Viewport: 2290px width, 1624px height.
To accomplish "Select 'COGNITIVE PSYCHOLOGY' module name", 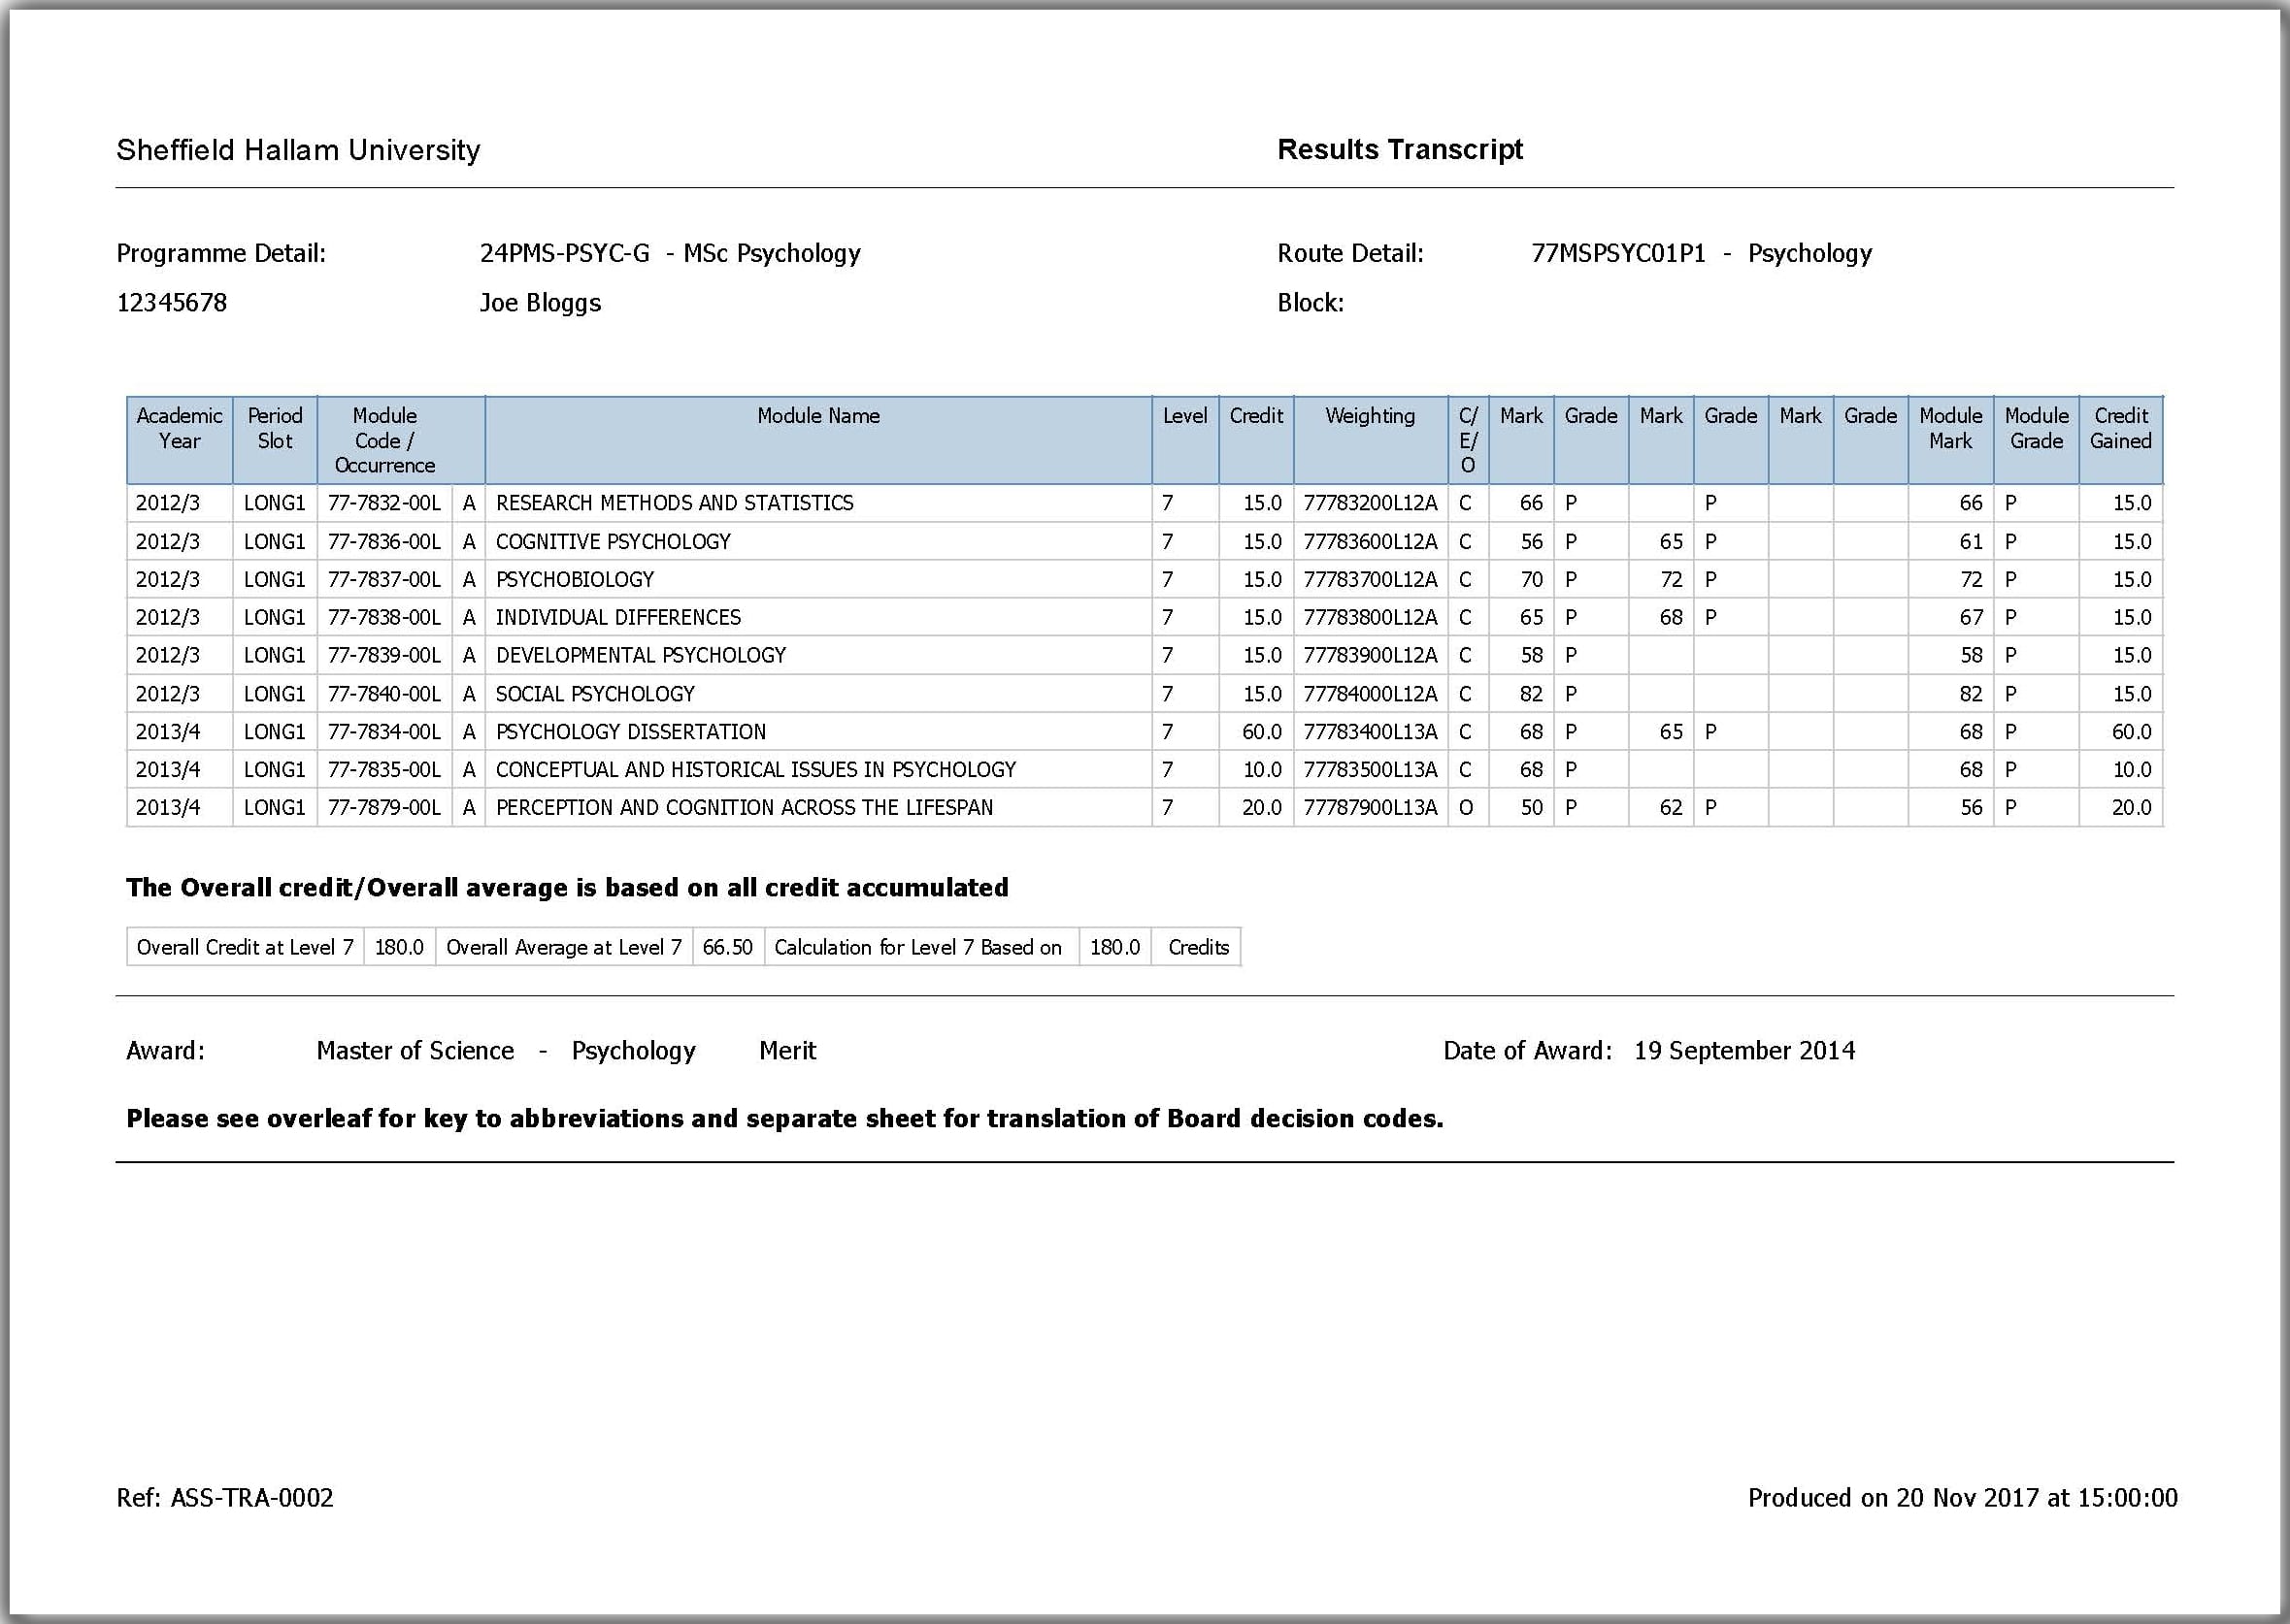I will coord(614,541).
